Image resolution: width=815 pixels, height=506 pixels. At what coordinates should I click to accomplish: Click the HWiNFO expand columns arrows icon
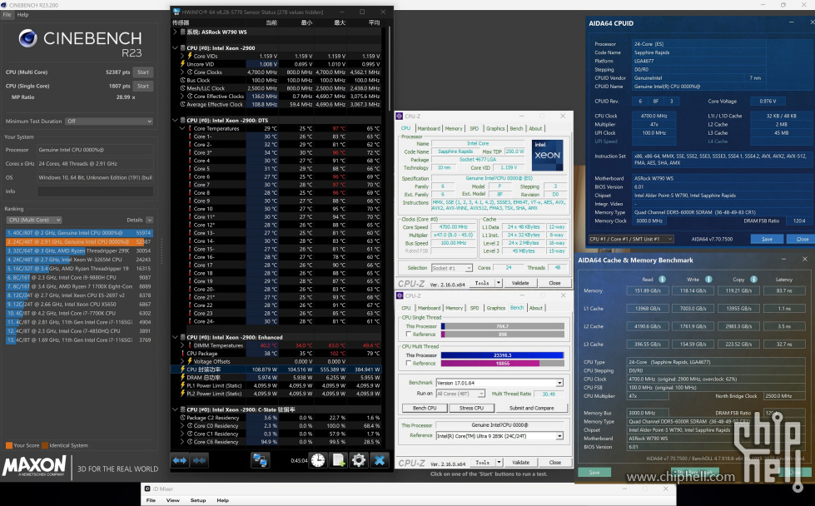pos(180,460)
